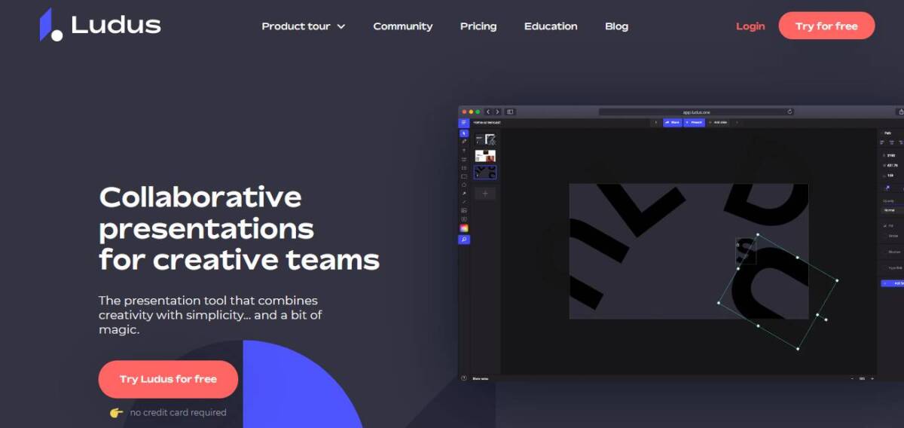Go to the Pricing page
904x428 pixels.
[x=478, y=26]
